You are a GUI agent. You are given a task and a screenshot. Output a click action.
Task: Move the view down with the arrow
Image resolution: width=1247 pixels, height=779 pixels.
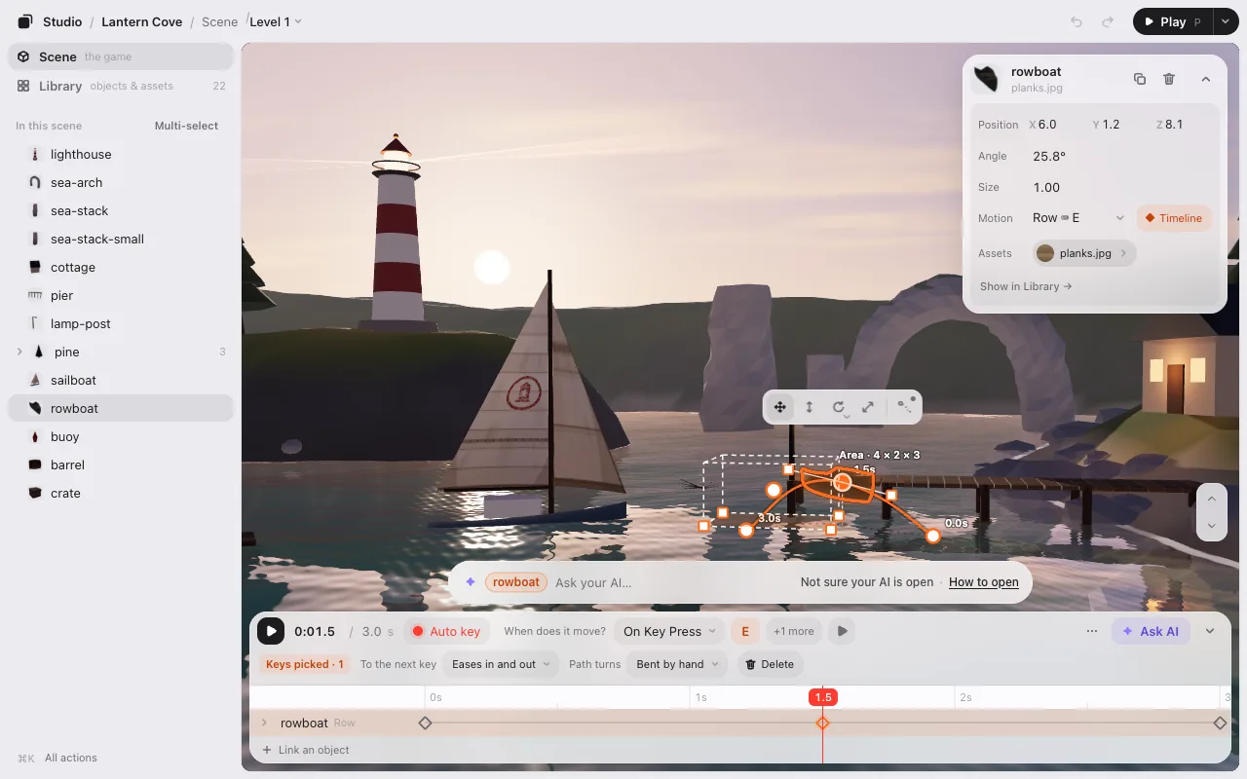tap(1211, 525)
